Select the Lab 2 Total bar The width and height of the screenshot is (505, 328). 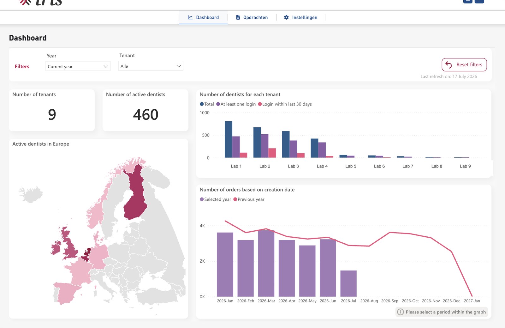pyautogui.click(x=257, y=143)
